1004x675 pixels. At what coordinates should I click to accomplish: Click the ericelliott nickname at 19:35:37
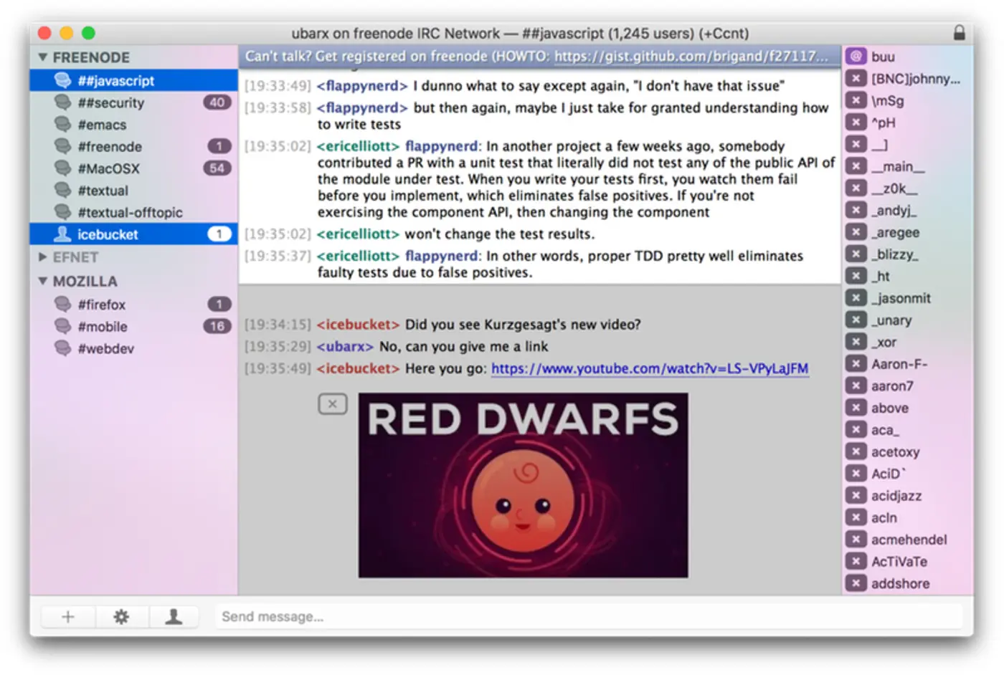click(358, 256)
